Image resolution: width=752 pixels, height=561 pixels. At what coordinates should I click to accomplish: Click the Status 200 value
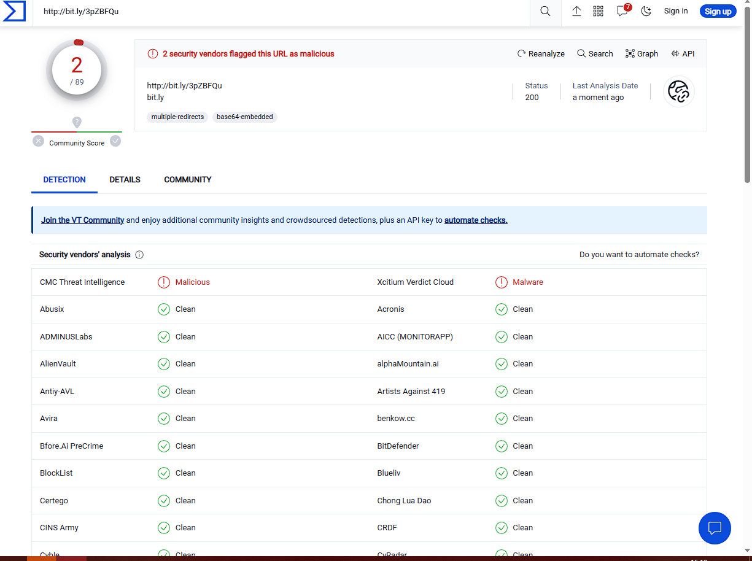(x=532, y=98)
